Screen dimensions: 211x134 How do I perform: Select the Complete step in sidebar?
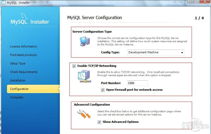click(16, 97)
